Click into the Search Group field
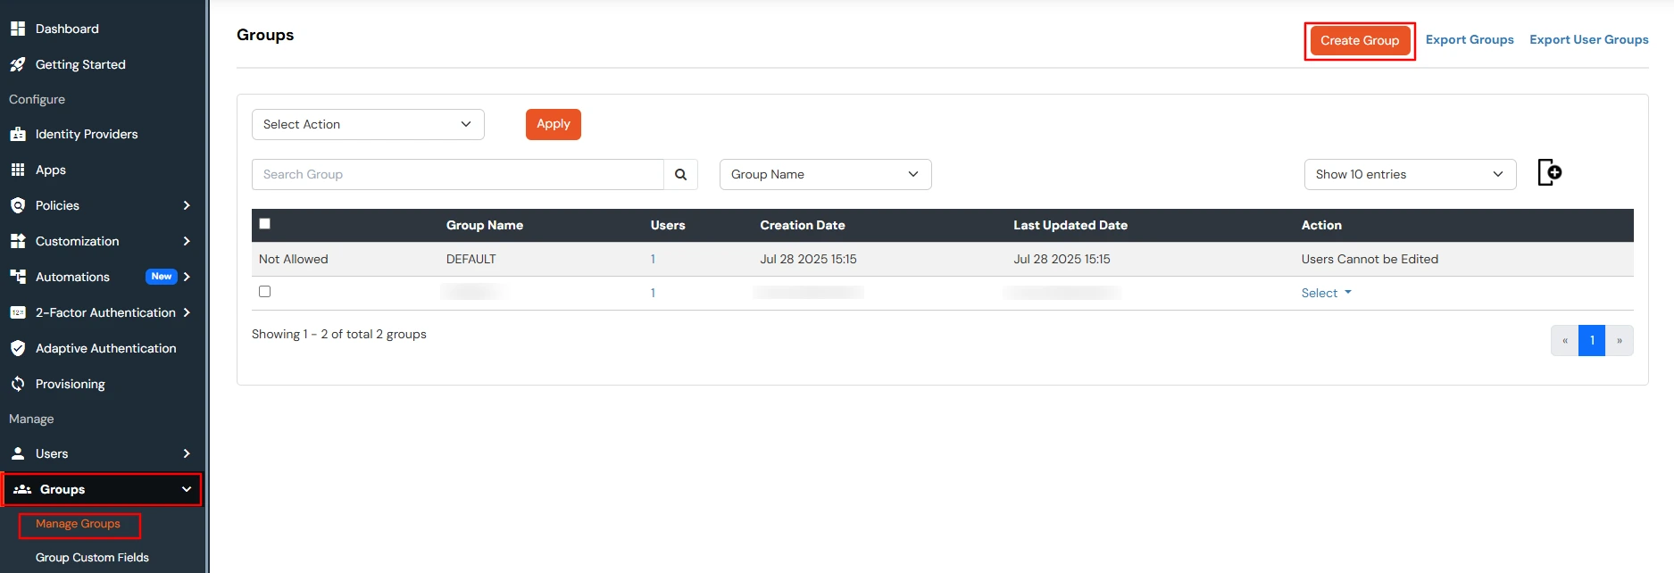This screenshot has width=1674, height=573. (458, 174)
